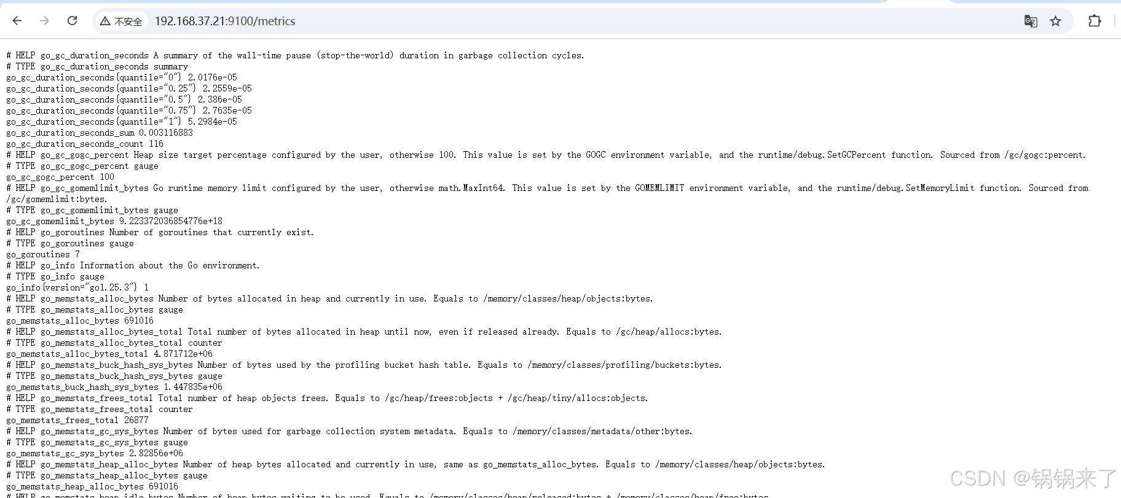The image size is (1121, 498).
Task: Click the line 'go_memstats_buck_hash_sys_bytes 1.447835e+06'
Action: pyautogui.click(x=114, y=387)
